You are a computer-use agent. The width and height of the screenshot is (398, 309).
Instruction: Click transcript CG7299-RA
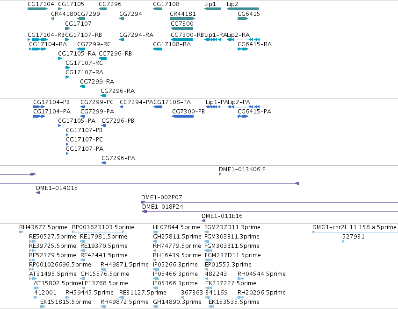tap(82, 86)
